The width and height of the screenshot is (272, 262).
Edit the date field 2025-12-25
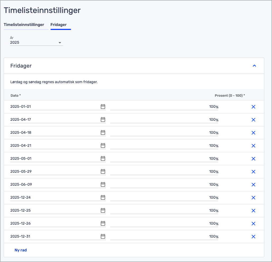point(53,210)
